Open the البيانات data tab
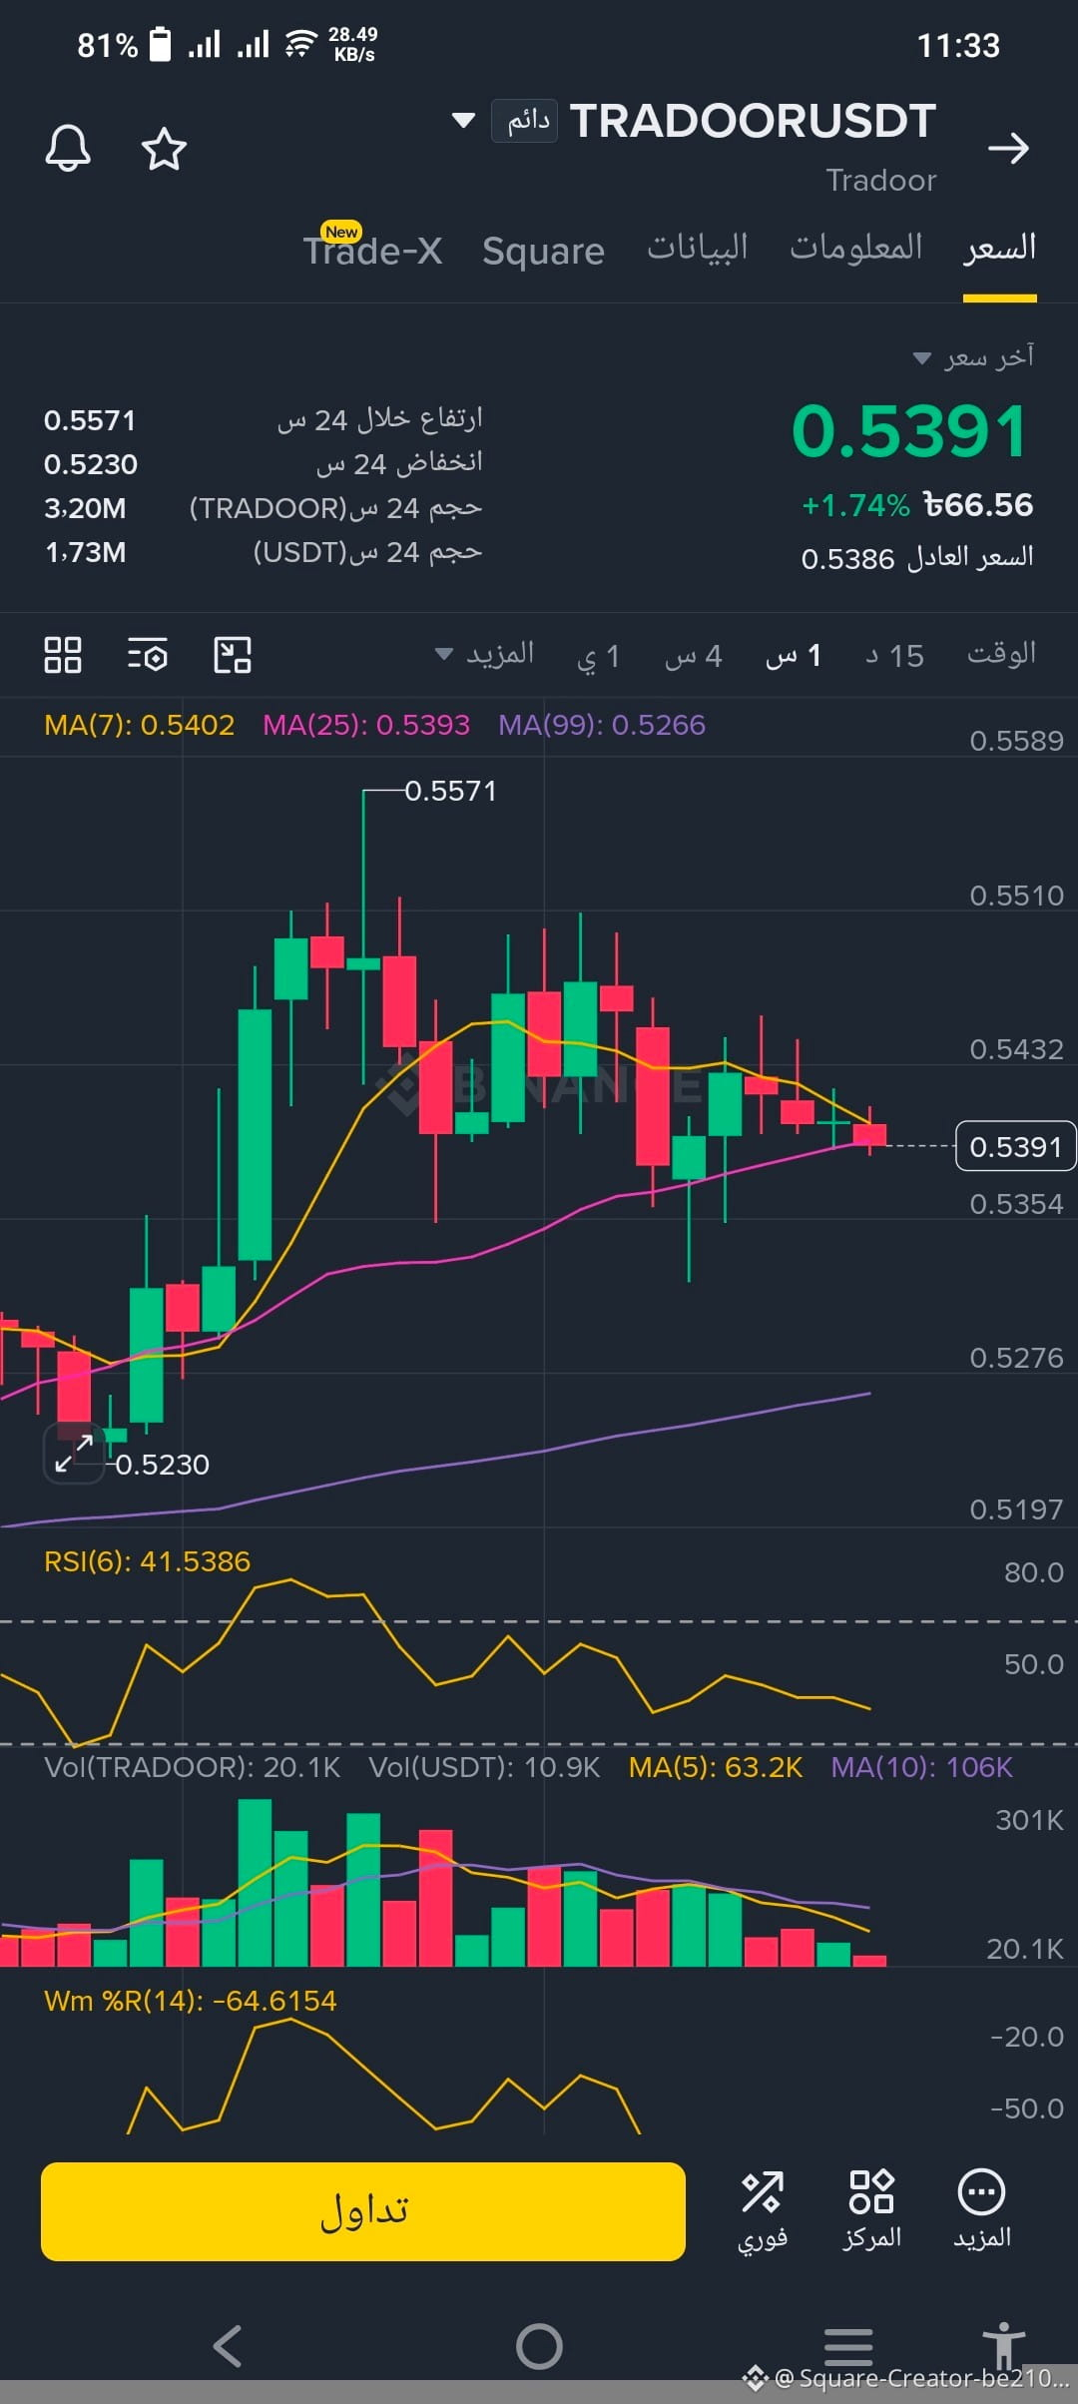Image resolution: width=1078 pixels, height=2404 pixels. point(697,248)
